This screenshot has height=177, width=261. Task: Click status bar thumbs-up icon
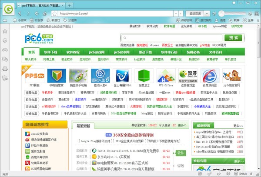click(x=219, y=174)
